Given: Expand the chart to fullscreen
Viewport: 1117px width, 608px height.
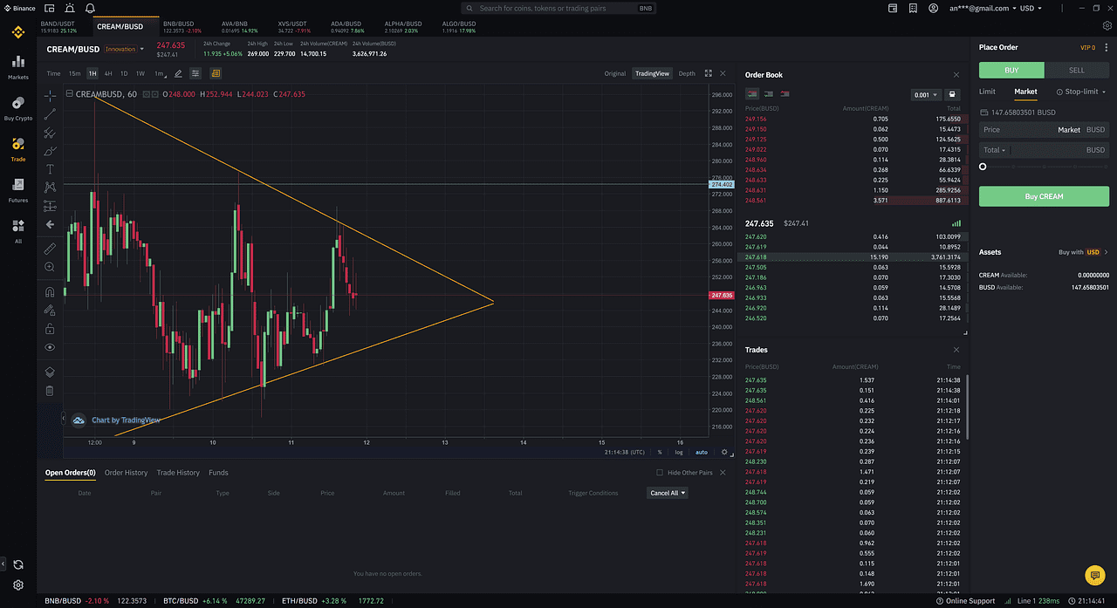Looking at the screenshot, I should click(x=709, y=73).
